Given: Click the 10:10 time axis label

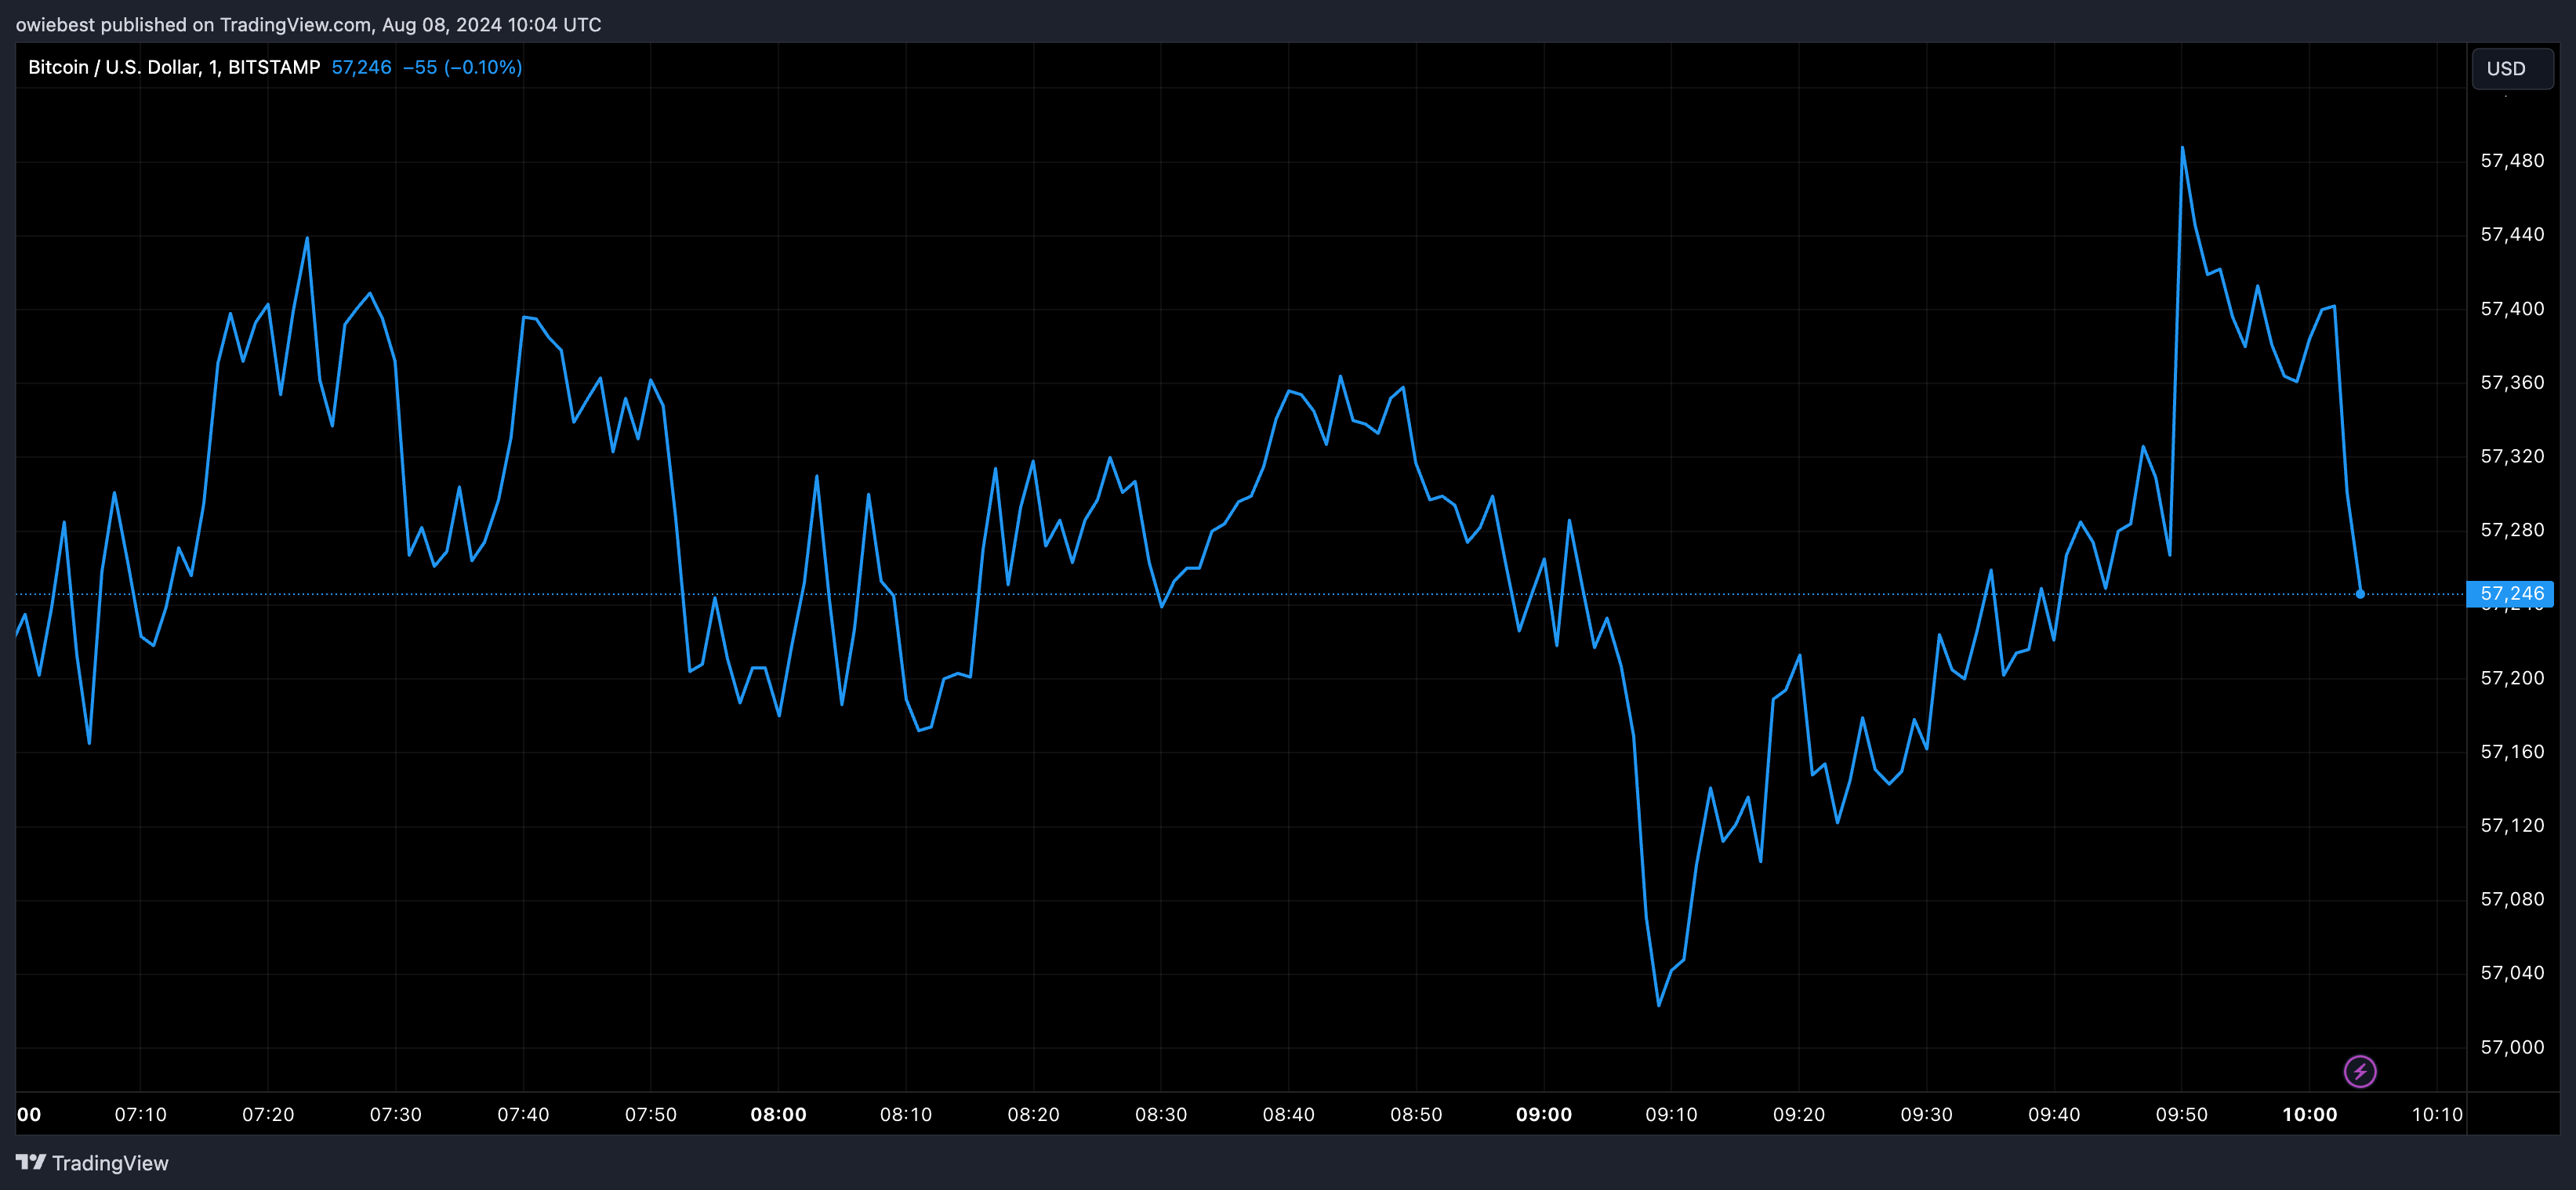Looking at the screenshot, I should pos(2437,1114).
